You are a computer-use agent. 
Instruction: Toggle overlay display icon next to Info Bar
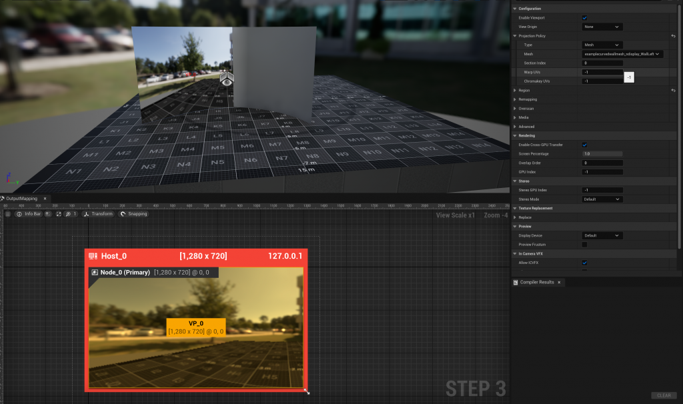[x=48, y=214]
